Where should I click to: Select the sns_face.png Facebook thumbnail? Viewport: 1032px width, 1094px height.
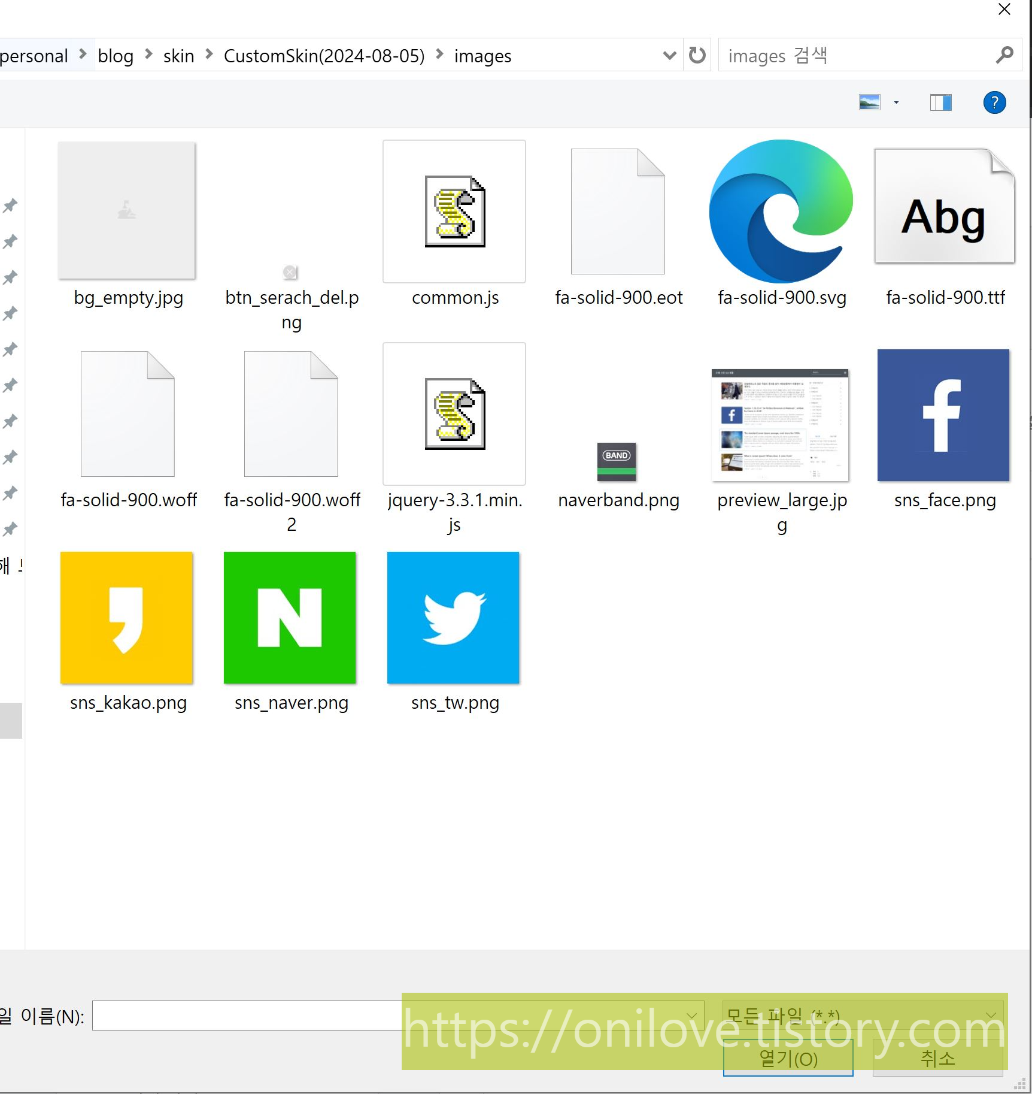[943, 415]
